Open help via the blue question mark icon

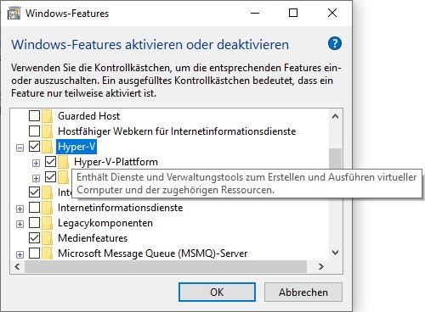click(335, 43)
